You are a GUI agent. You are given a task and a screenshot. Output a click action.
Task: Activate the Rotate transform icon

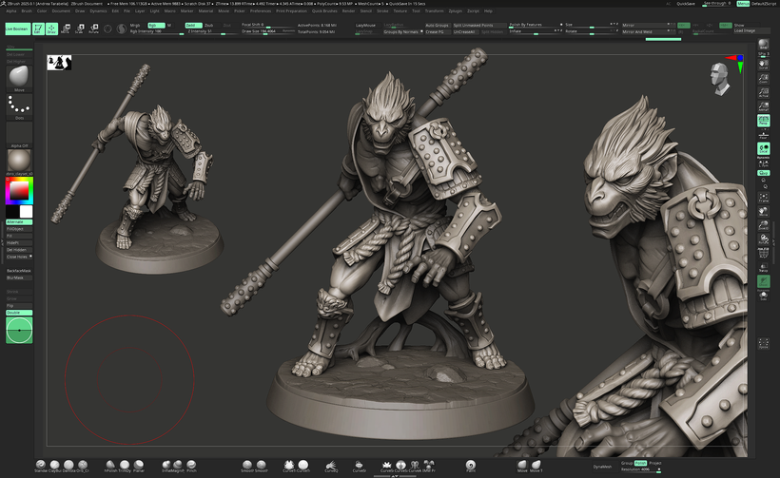click(93, 29)
